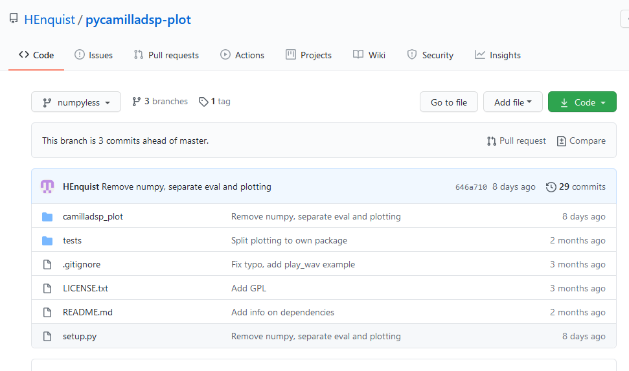Go to the Insights tab
Screen dimensions: 629x371
pyautogui.click(x=497, y=55)
